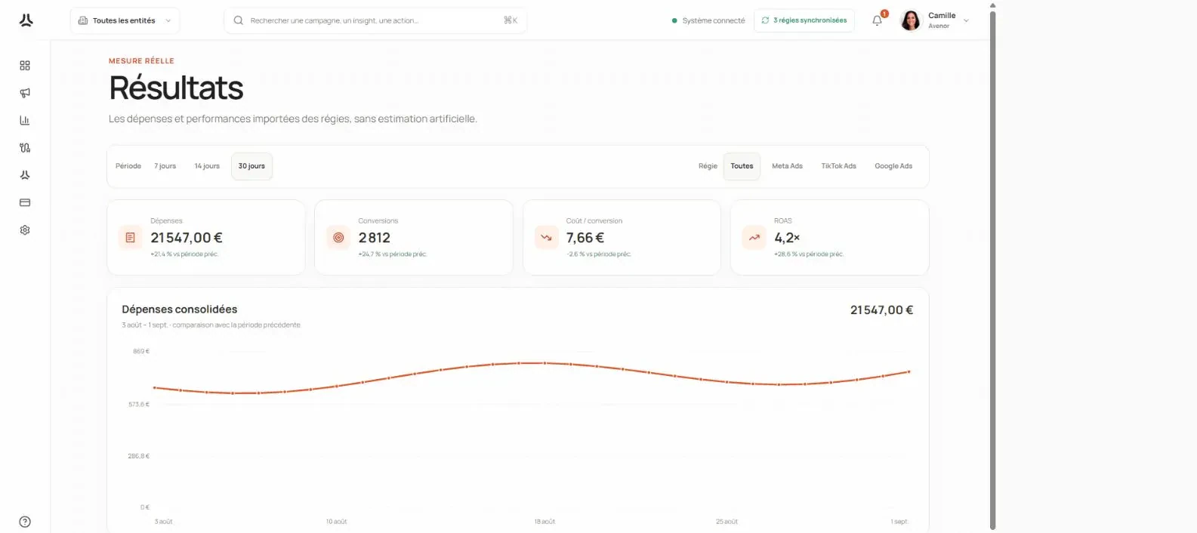Click the last data point on the chart
The image size is (1197, 533).
pos(909,371)
